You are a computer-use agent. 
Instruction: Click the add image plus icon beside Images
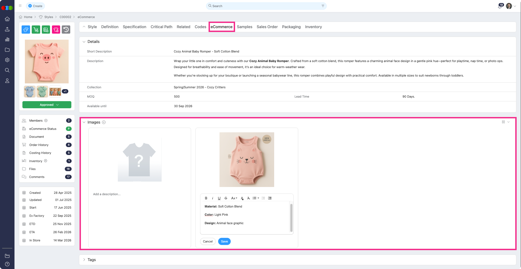point(104,122)
